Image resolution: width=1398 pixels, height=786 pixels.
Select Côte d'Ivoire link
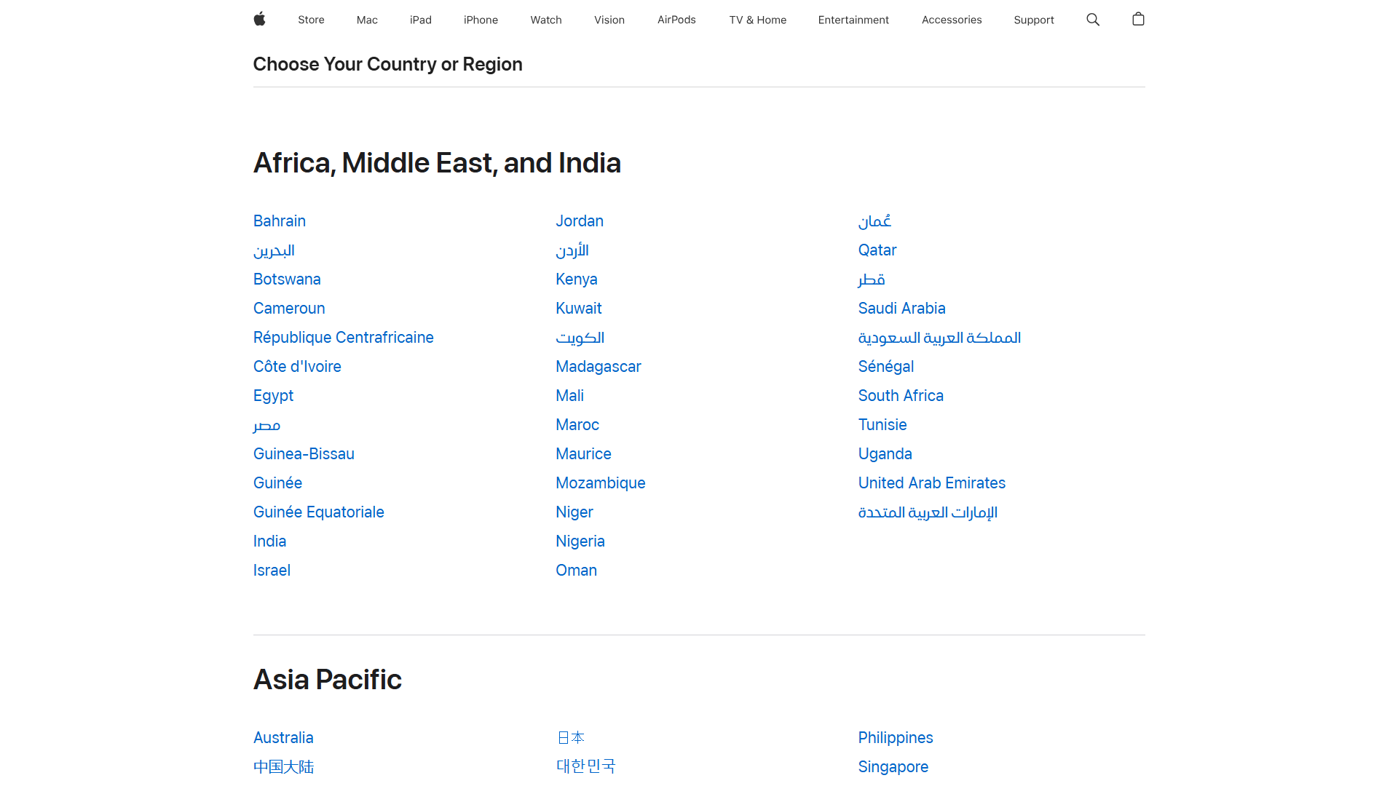(x=297, y=367)
